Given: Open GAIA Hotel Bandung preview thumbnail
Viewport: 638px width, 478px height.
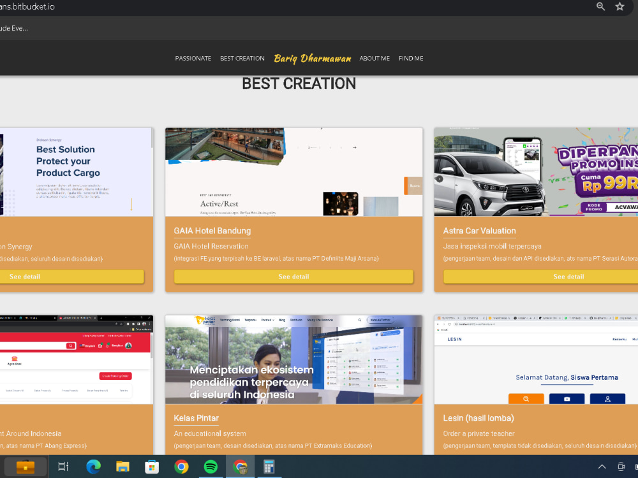Looking at the screenshot, I should point(293,172).
